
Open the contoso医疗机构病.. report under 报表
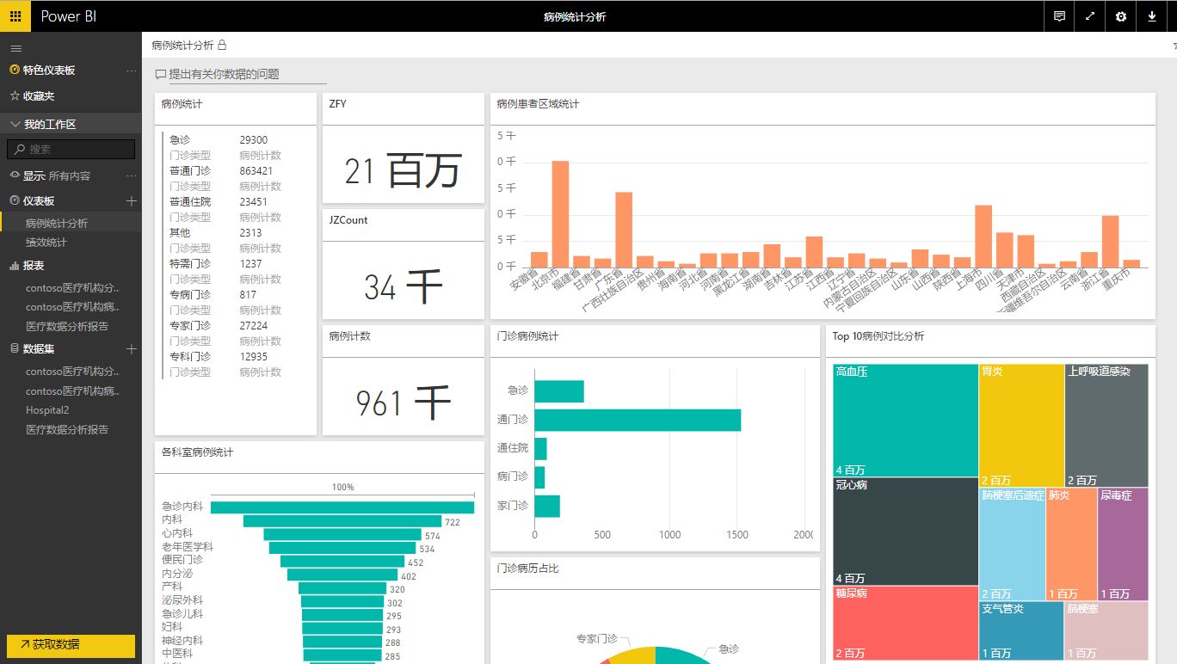coord(71,307)
